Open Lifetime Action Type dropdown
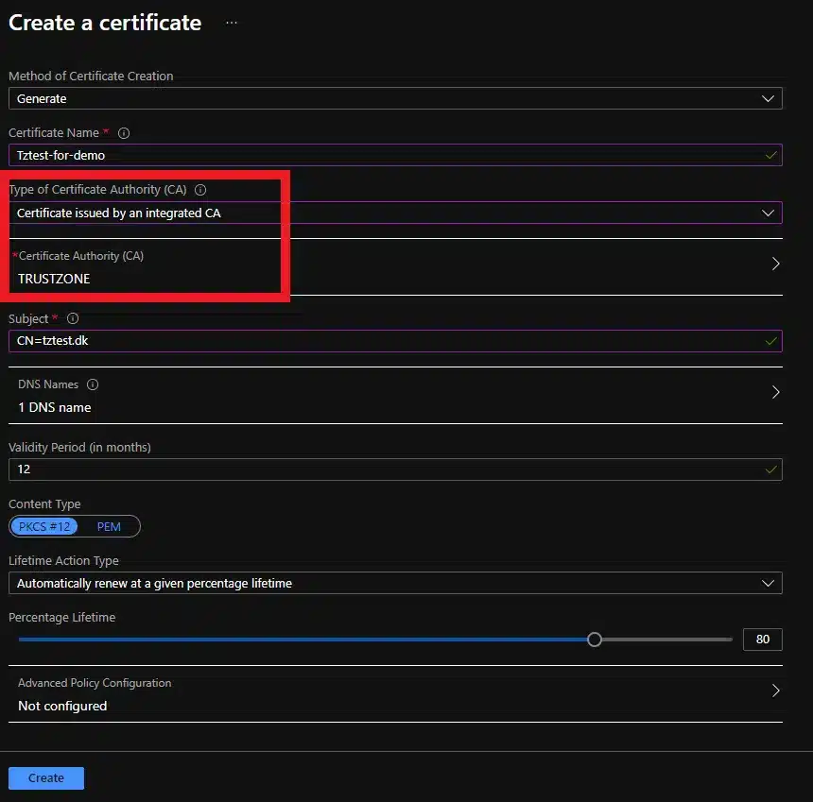The height and width of the screenshot is (802, 813). [395, 583]
